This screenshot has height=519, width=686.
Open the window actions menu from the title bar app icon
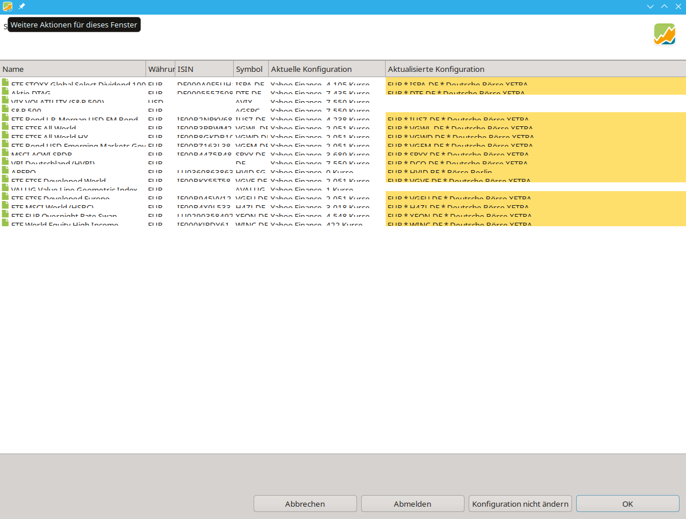point(8,6)
